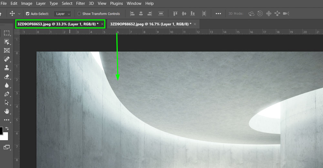Expand the tool preset picker arrow
Screen dimensions: 323x168
(x=19, y=14)
